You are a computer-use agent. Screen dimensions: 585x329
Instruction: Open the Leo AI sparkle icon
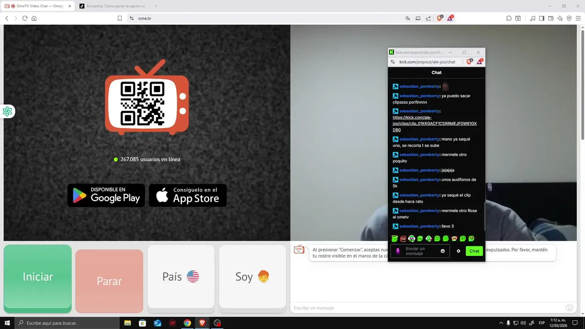(560, 18)
